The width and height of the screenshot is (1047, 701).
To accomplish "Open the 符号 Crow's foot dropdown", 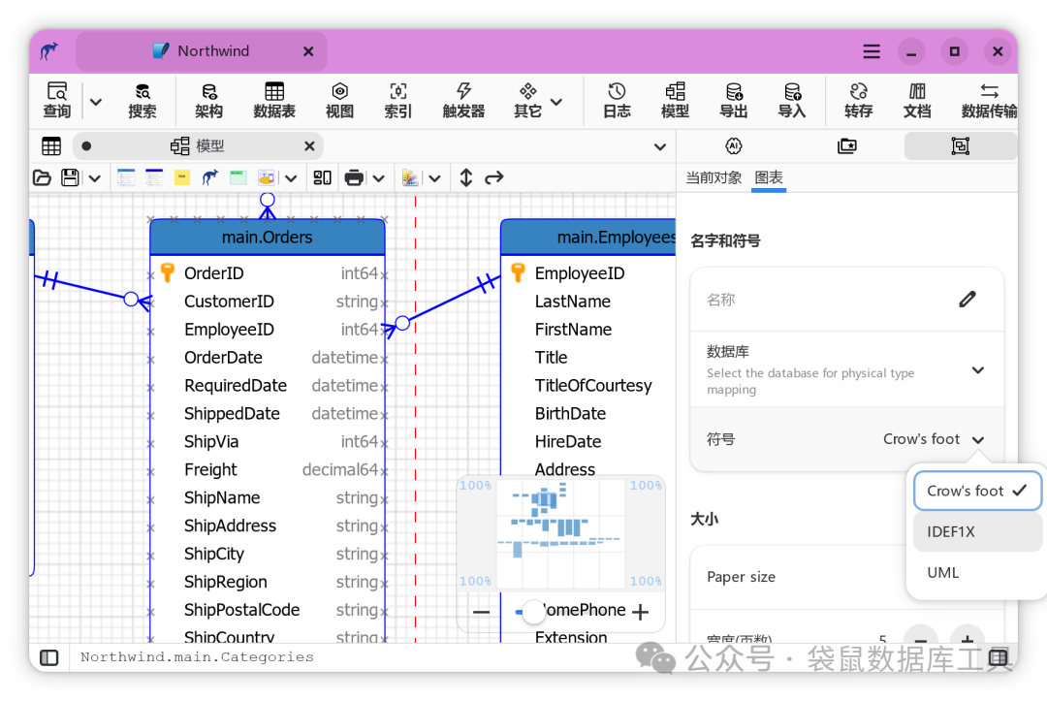I will point(934,438).
